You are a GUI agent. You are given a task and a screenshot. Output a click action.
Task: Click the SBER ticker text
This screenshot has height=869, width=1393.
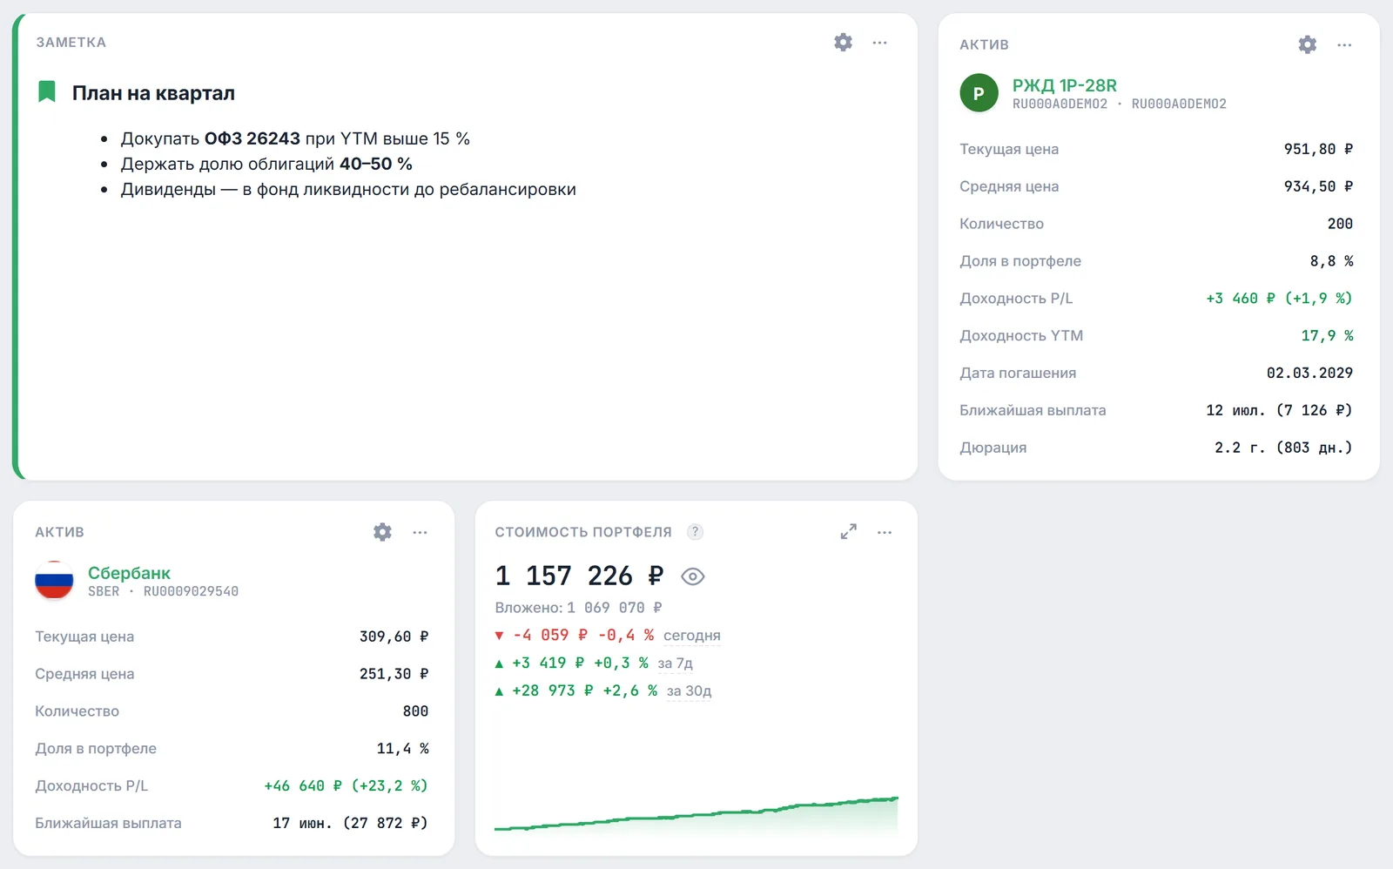(x=104, y=591)
